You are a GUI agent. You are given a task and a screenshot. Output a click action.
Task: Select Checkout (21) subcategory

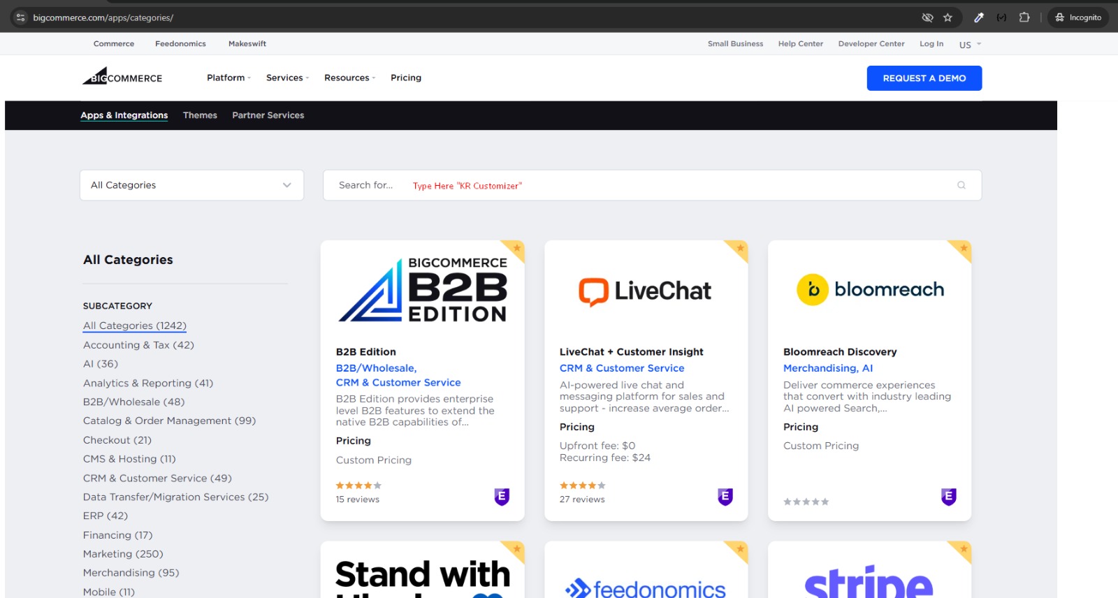(117, 440)
